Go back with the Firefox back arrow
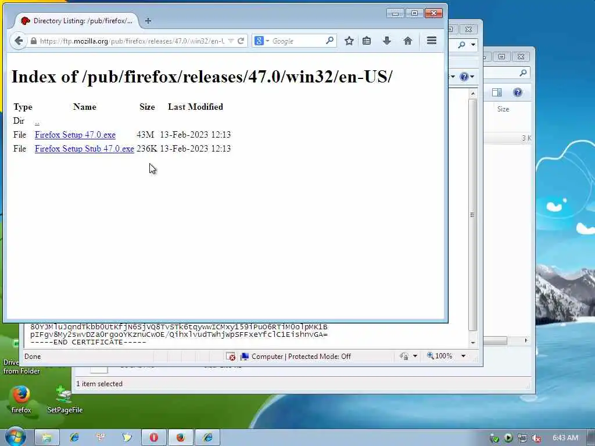Viewport: 595px width, 446px height. [18, 41]
